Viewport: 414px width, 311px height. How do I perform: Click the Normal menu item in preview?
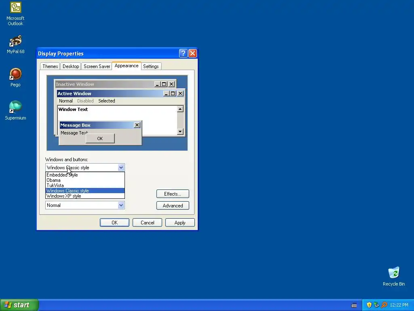point(66,101)
